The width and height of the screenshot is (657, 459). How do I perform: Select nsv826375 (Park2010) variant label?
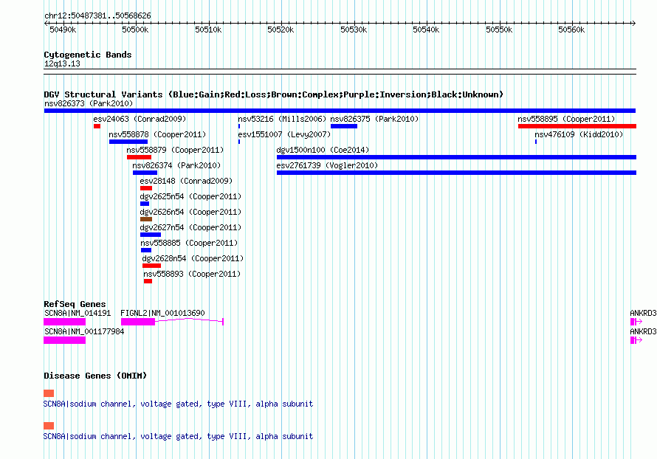374,119
